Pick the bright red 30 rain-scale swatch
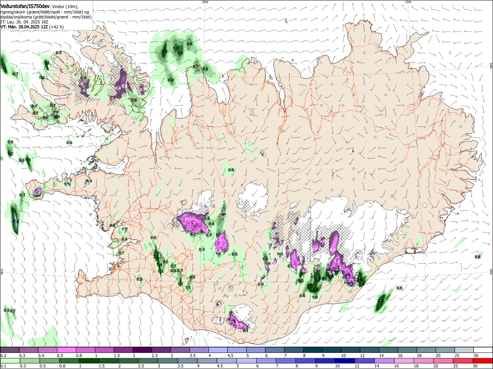 point(483,361)
